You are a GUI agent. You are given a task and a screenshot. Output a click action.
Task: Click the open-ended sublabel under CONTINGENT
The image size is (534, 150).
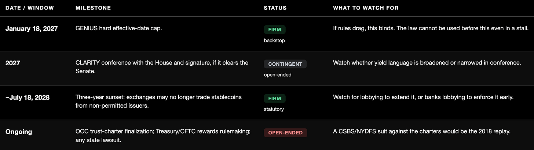pos(278,75)
